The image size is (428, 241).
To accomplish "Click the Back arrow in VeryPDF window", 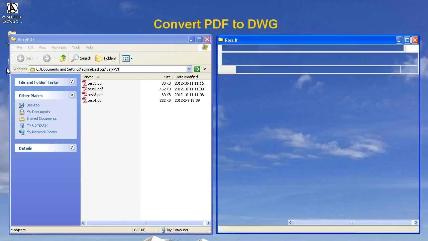I will [x=25, y=58].
